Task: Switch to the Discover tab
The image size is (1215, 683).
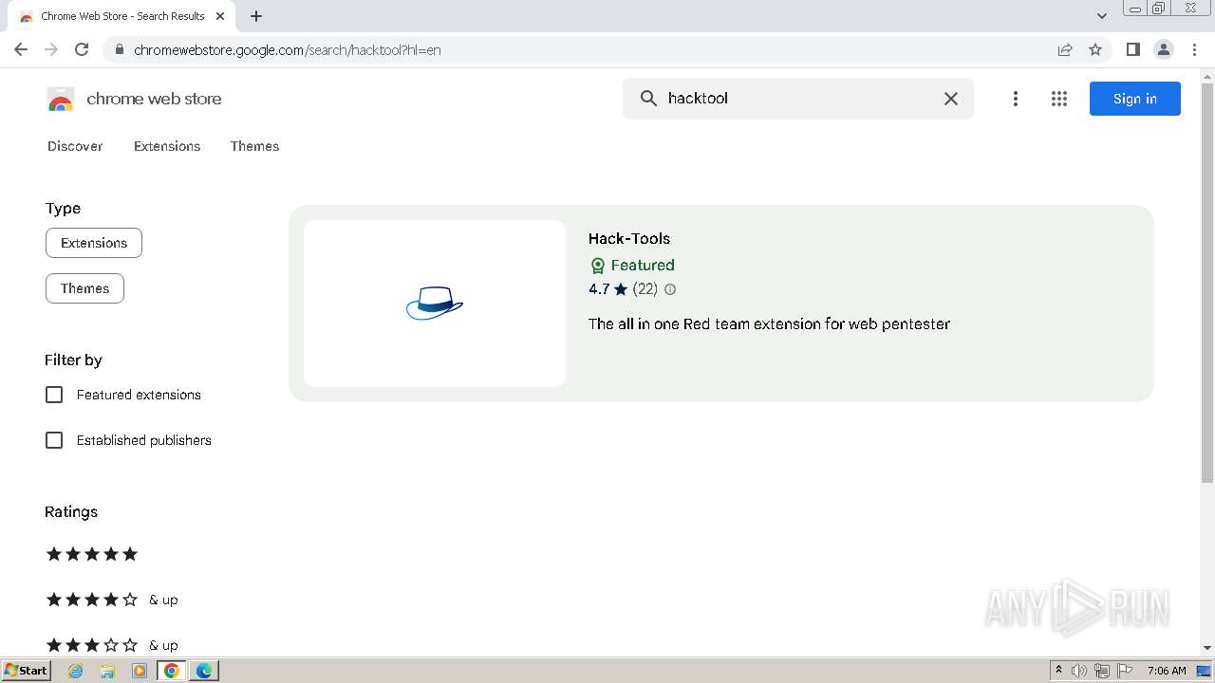Action: coord(75,146)
